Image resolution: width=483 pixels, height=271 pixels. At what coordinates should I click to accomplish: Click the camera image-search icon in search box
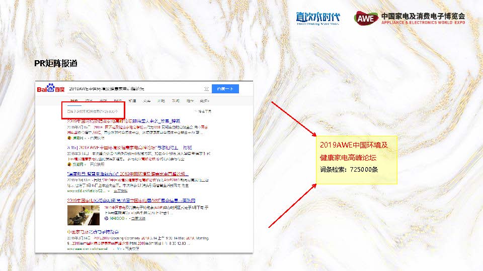206,89
